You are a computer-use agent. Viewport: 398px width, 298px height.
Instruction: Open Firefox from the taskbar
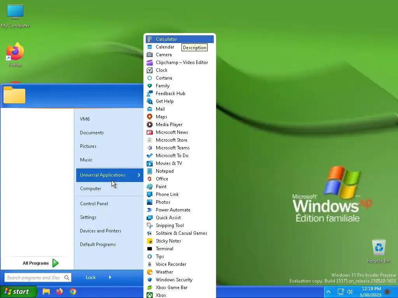(59, 291)
